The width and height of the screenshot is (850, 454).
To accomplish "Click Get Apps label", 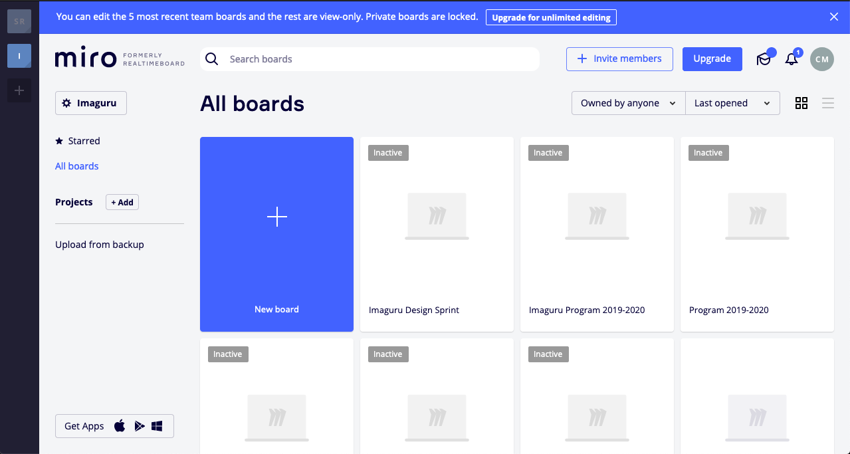I will click(x=84, y=426).
